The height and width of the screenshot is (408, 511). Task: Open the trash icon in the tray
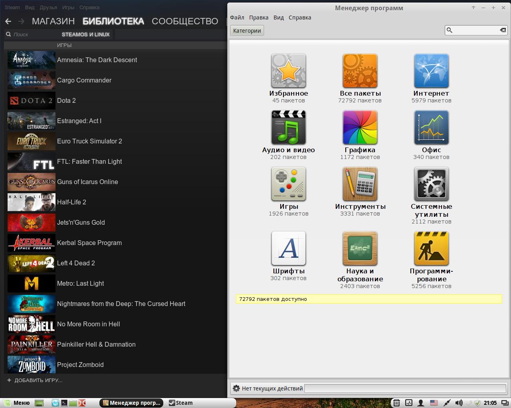coord(396,403)
